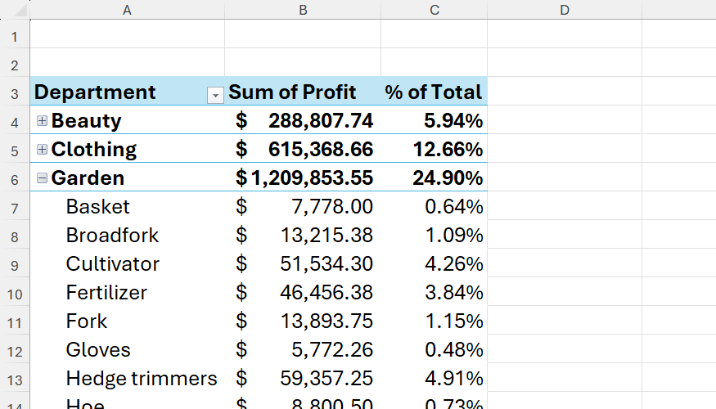Select the Basket row label
This screenshot has height=409, width=716.
pyautogui.click(x=97, y=206)
